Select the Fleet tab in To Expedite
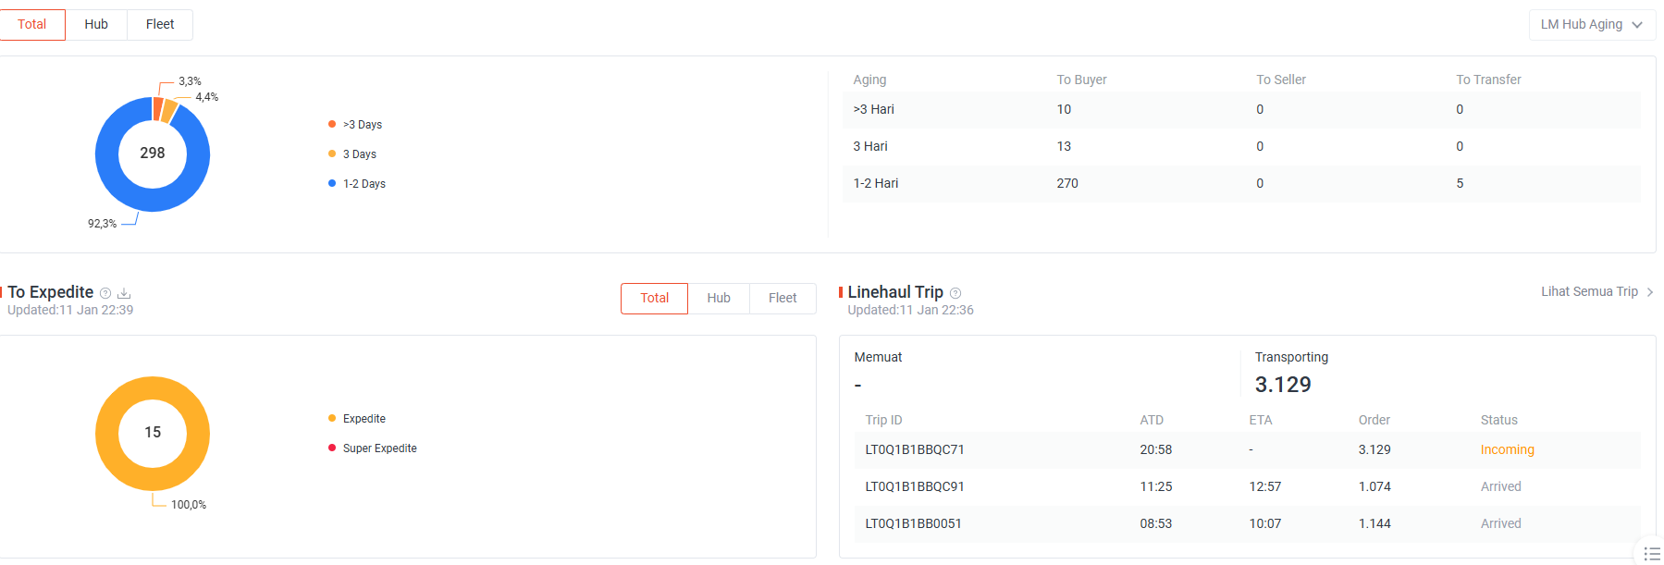Image resolution: width=1664 pixels, height=565 pixels. pos(783,299)
